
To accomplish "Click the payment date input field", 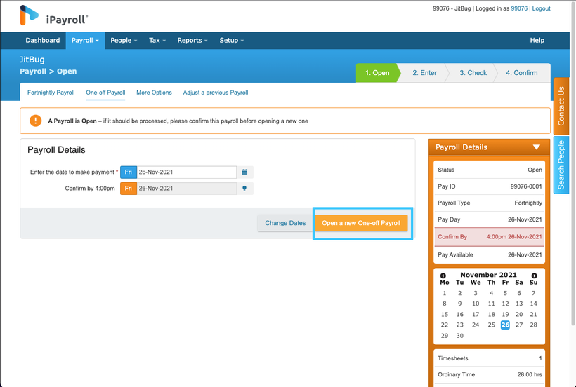I will click(x=187, y=172).
